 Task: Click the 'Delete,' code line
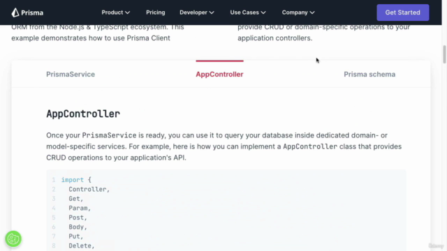[82, 245]
